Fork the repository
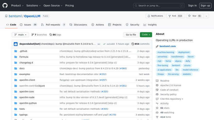The height and width of the screenshot is (120, 214). click(x=176, y=16)
